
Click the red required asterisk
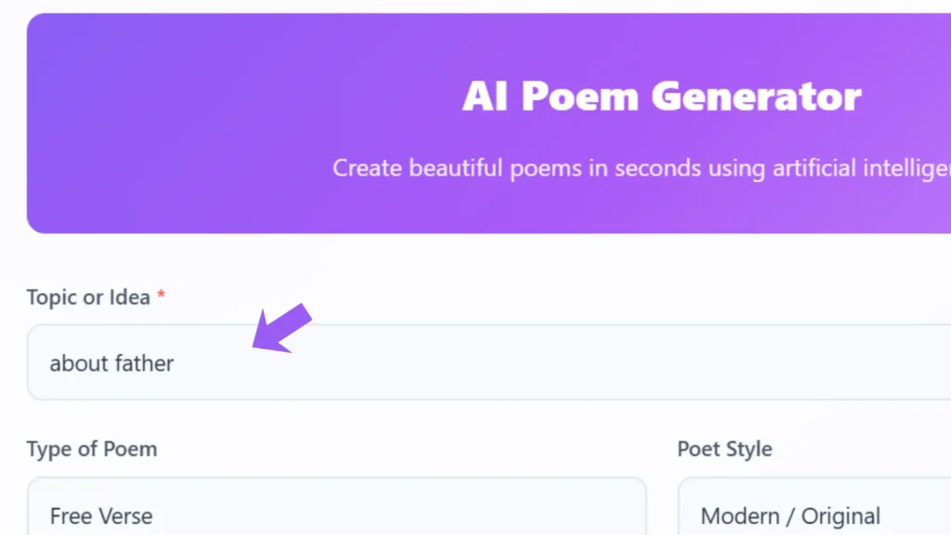coord(161,294)
